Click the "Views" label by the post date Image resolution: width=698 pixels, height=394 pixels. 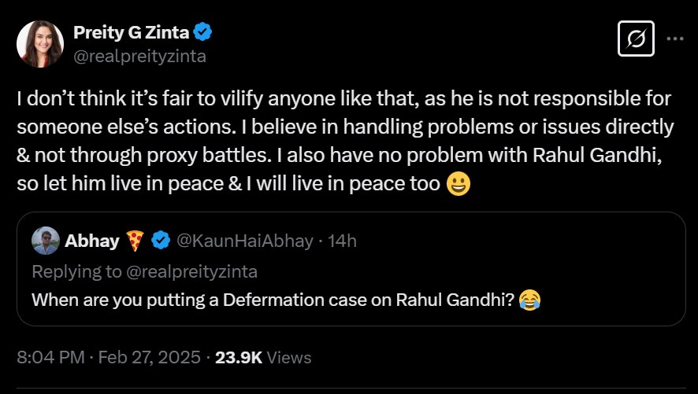pos(289,357)
